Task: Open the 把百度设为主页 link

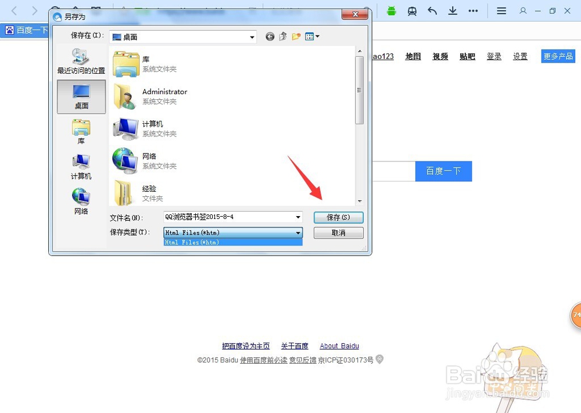Action: pos(248,346)
